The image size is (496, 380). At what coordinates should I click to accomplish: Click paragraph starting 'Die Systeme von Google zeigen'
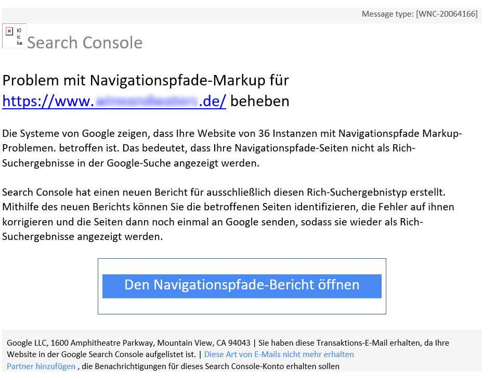tap(232, 148)
